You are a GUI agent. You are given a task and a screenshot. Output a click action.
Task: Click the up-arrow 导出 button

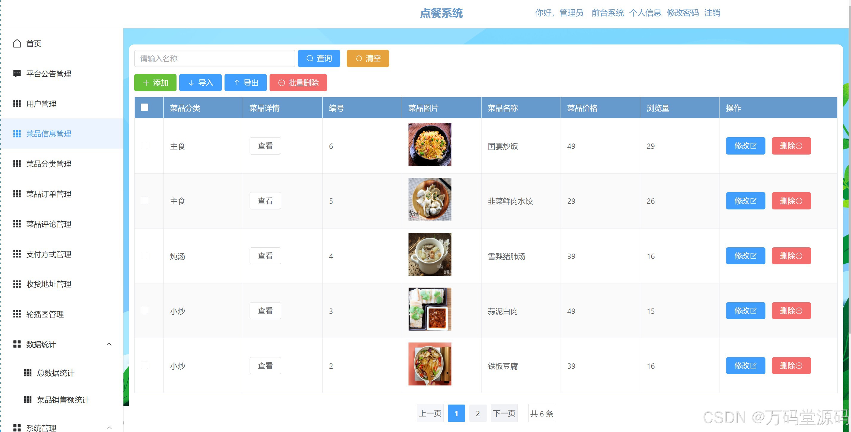[x=245, y=83]
